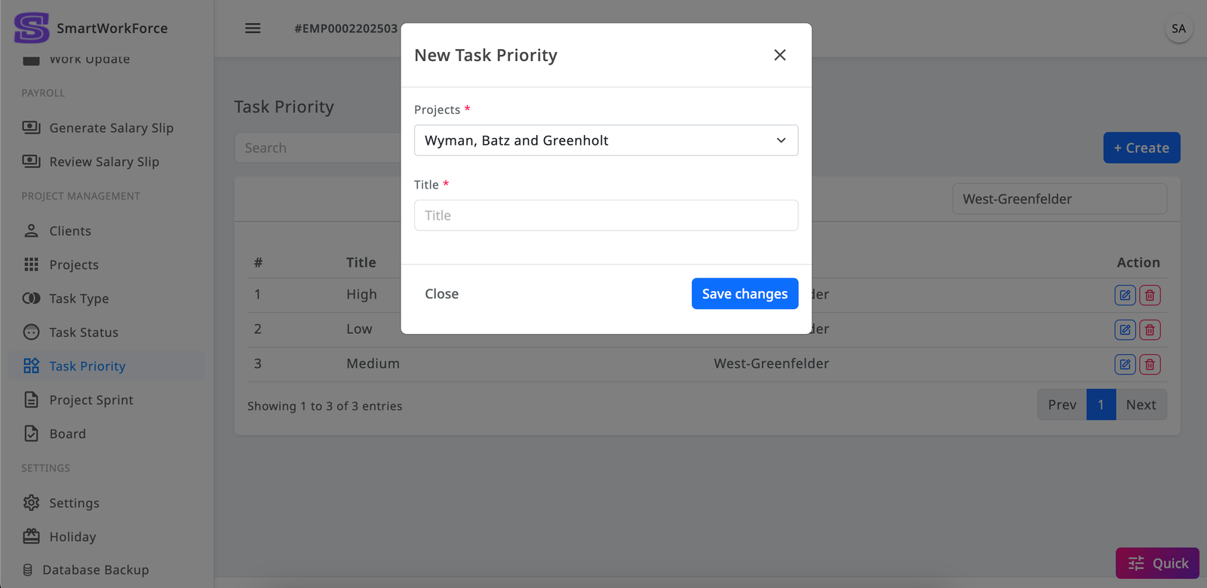Screen dimensions: 1207x588
Task: Open the Quick customizer button
Action: [x=1157, y=563]
